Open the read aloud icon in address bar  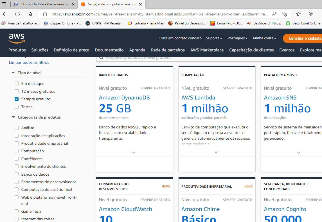click(274, 14)
